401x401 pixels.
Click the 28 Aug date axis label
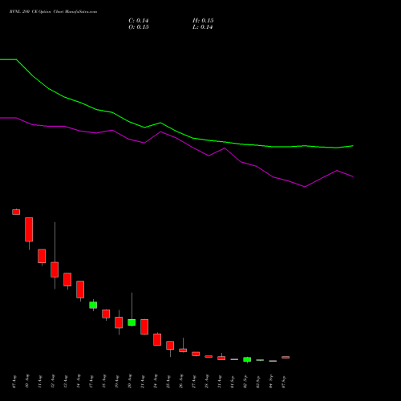[x=207, y=382]
